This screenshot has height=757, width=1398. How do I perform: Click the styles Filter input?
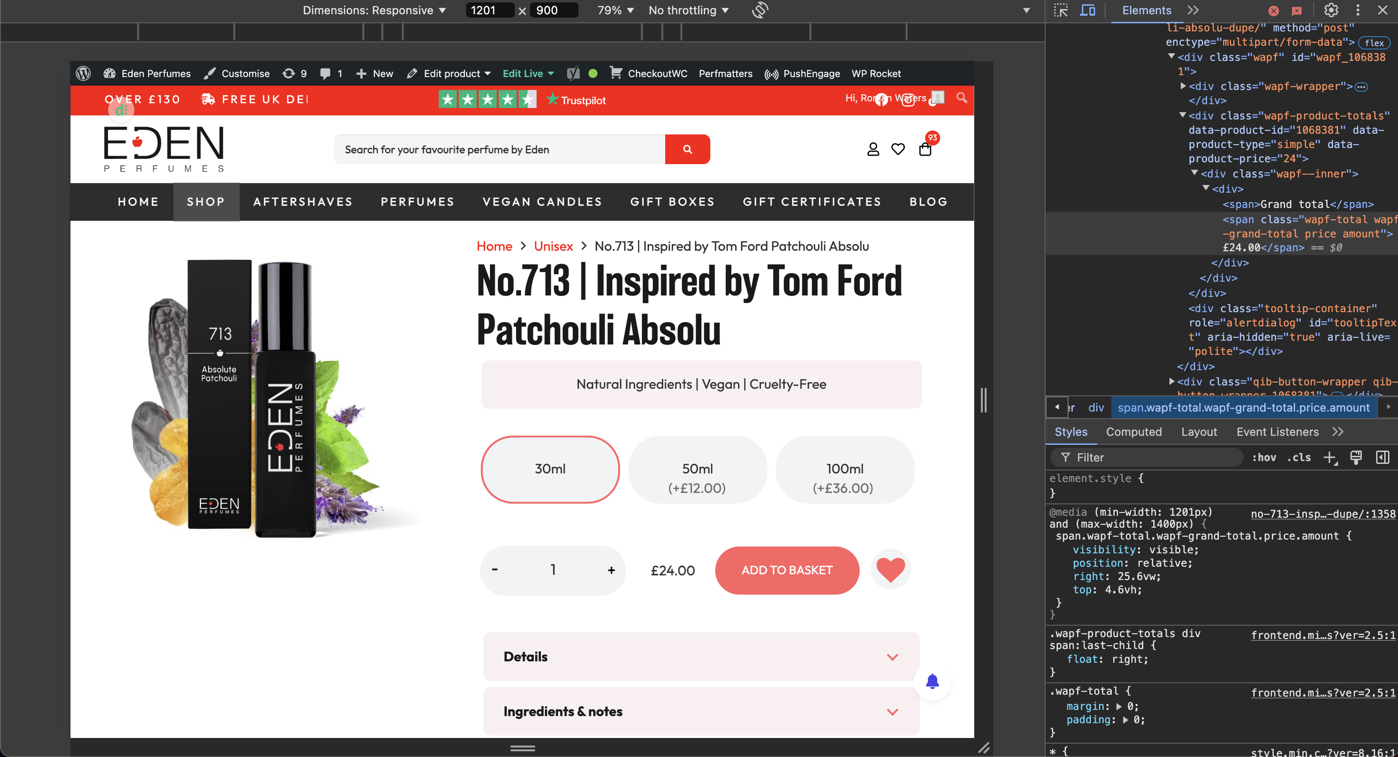coord(1147,458)
